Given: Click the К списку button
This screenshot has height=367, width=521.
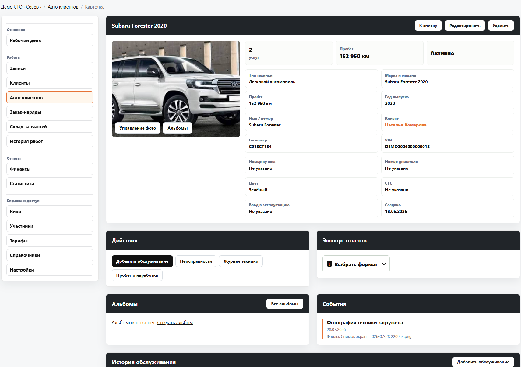Looking at the screenshot, I should pos(428,26).
